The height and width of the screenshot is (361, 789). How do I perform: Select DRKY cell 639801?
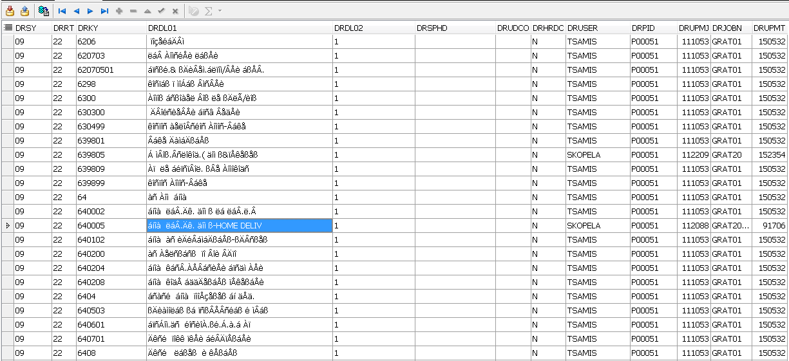[111, 141]
